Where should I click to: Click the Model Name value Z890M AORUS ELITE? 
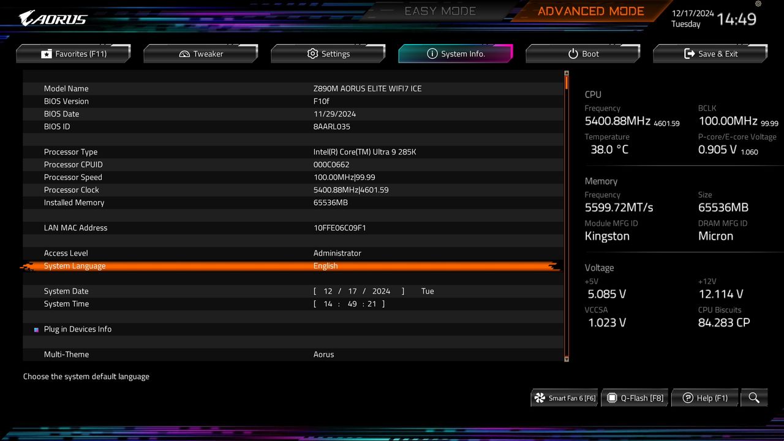(367, 89)
